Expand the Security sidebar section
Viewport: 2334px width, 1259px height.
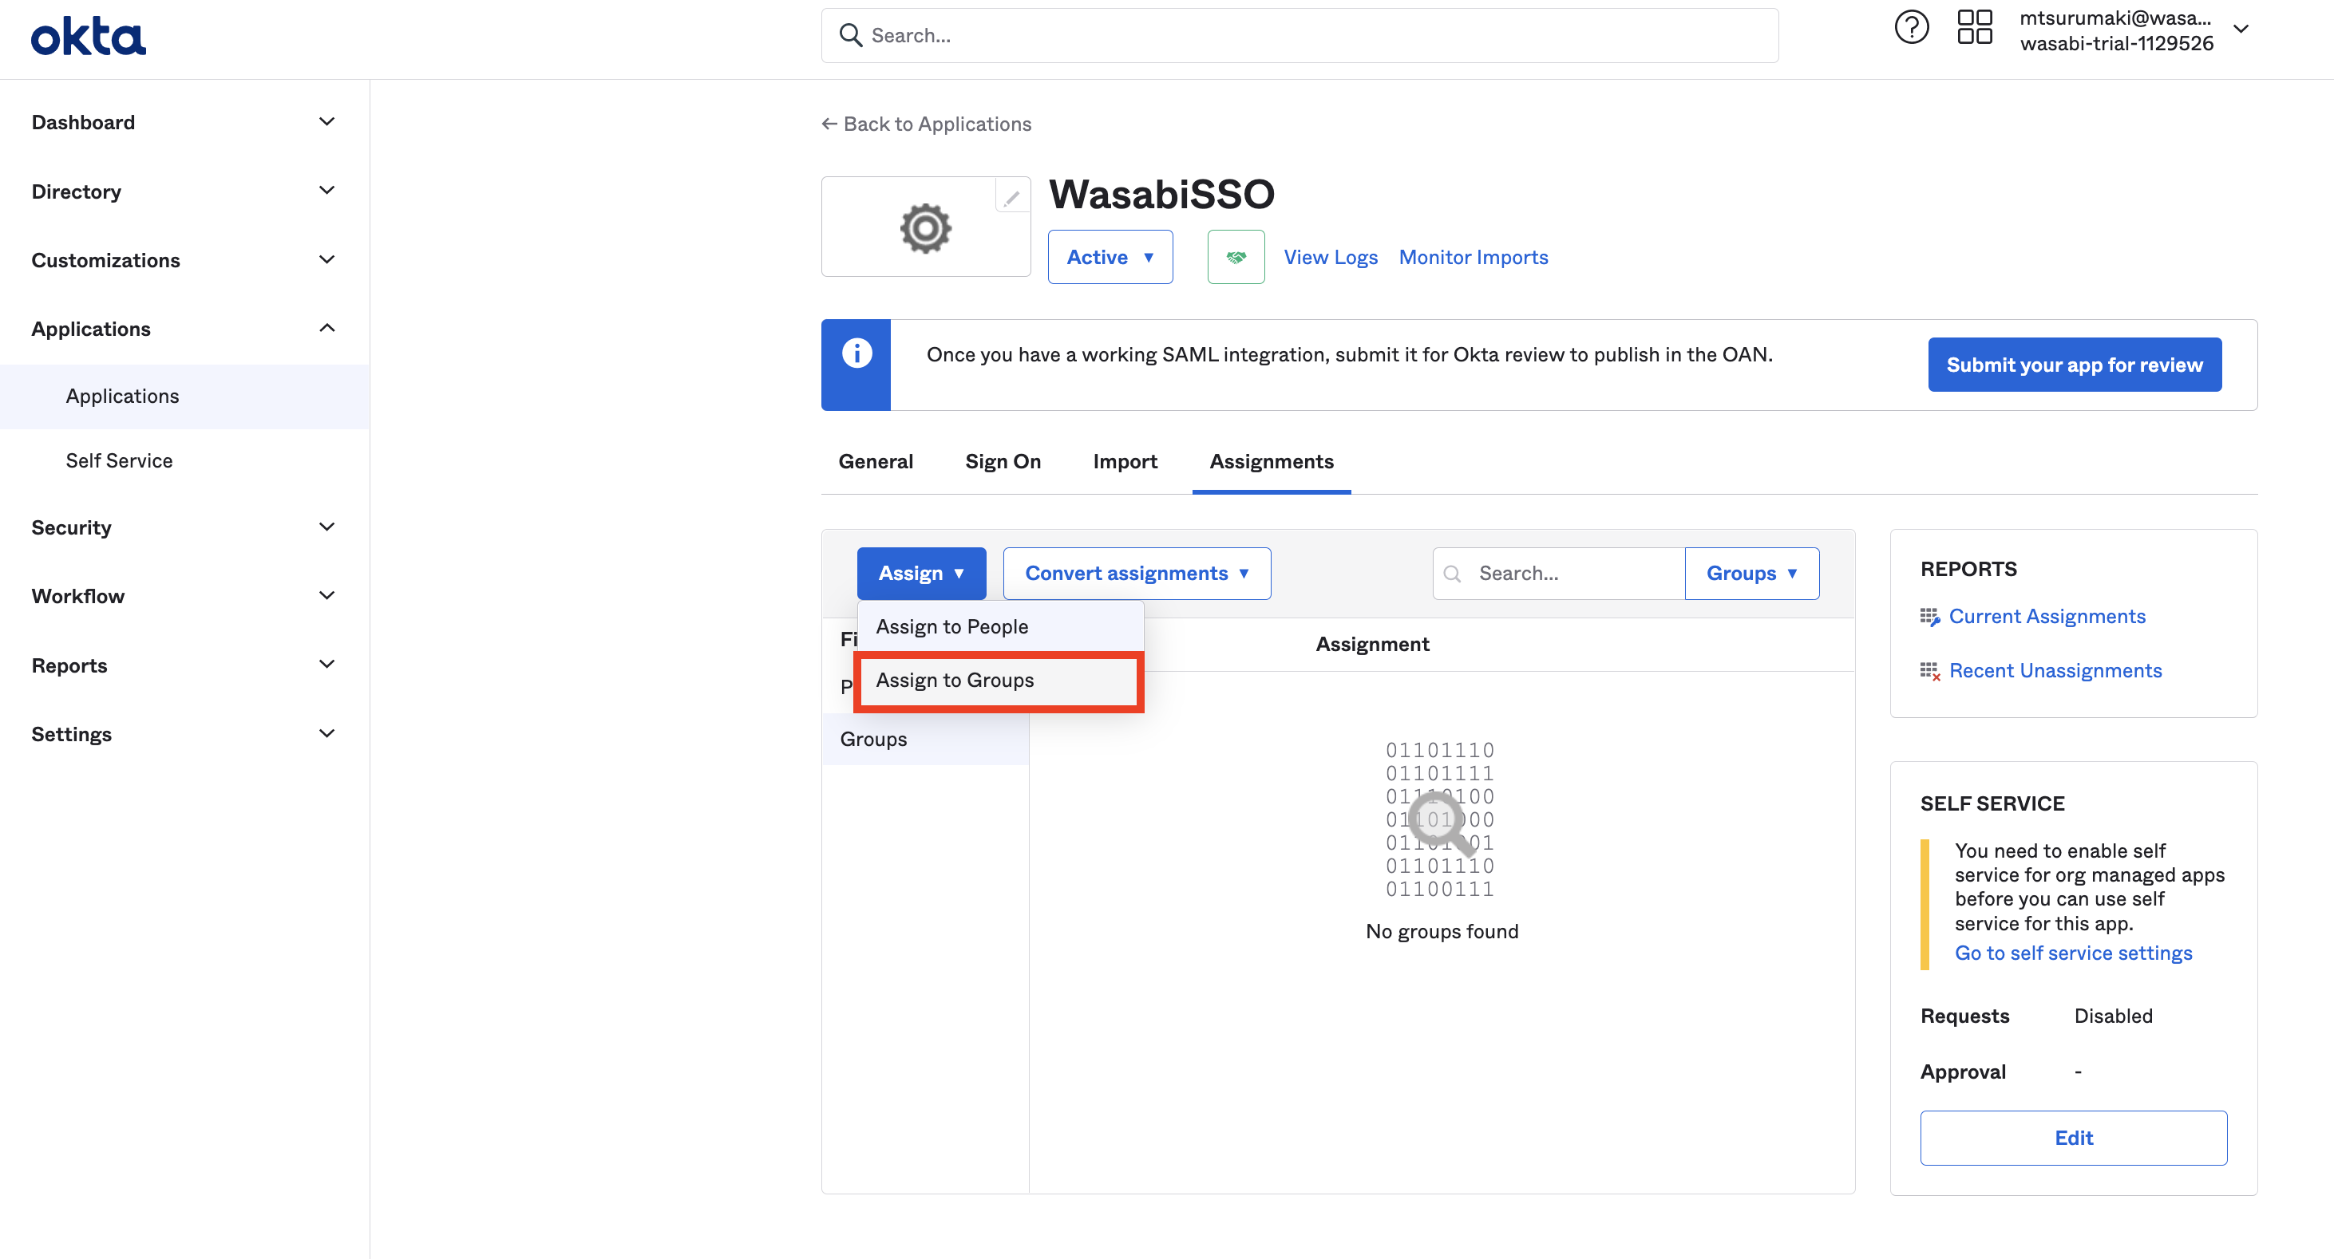[x=327, y=527]
